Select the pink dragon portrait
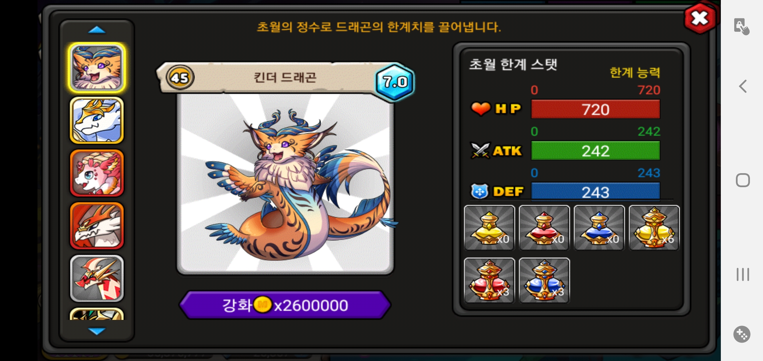 tap(97, 173)
